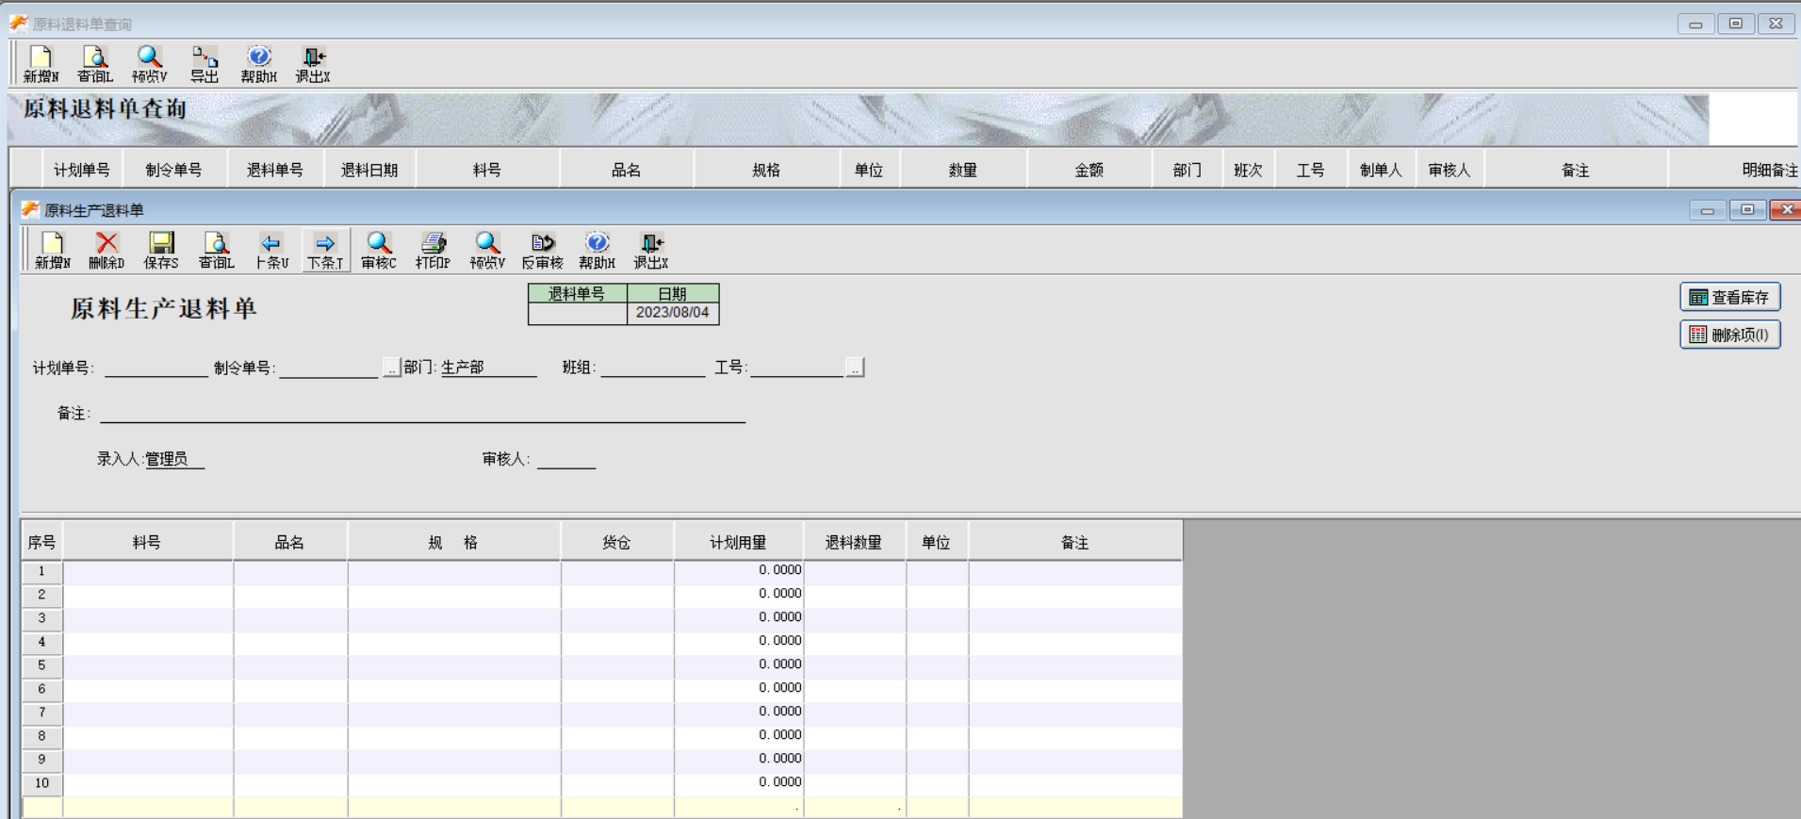Screen dimensions: 1801x819
Task: Open 预览V in 原料生产退料单 toolbar
Action: point(487,251)
